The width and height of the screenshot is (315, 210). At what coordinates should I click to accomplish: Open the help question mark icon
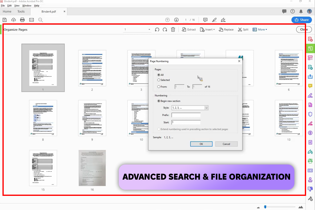click(x=293, y=11)
